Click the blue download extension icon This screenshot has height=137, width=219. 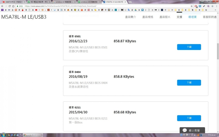pos(200,6)
